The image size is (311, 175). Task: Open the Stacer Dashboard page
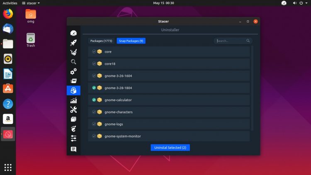pos(73,33)
